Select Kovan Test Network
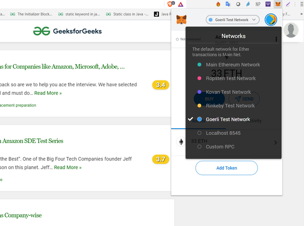304x226 pixels. (x=234, y=92)
